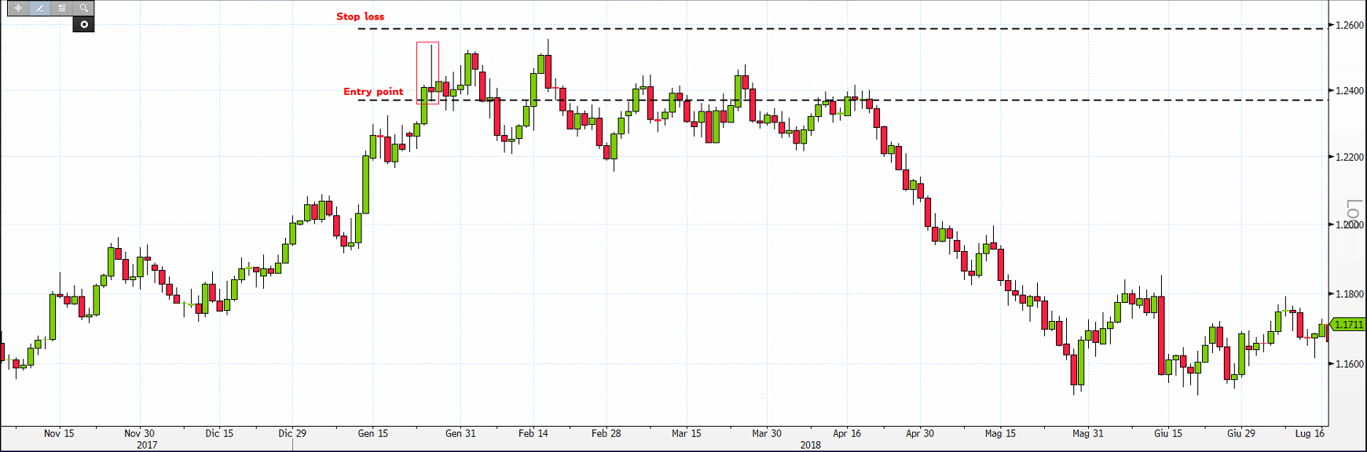The image size is (1367, 452).
Task: Click the 2017 year label
Action: point(147,445)
